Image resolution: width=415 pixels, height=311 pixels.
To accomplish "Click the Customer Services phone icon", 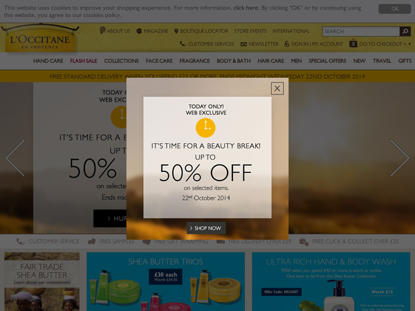I will coord(183,44).
